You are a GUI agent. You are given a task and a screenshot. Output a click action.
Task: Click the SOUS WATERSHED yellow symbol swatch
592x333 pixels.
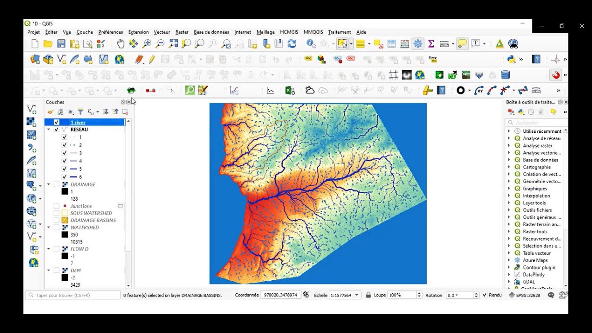(65, 213)
